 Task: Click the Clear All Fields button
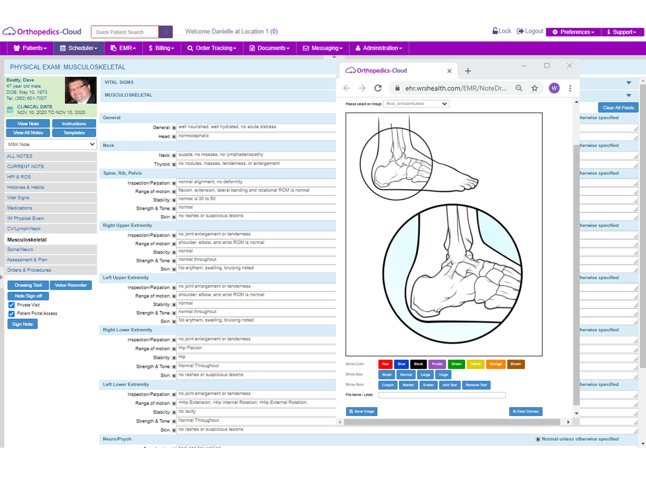pos(618,108)
